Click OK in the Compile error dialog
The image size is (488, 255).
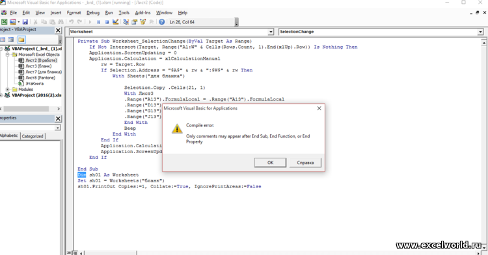tap(270, 163)
